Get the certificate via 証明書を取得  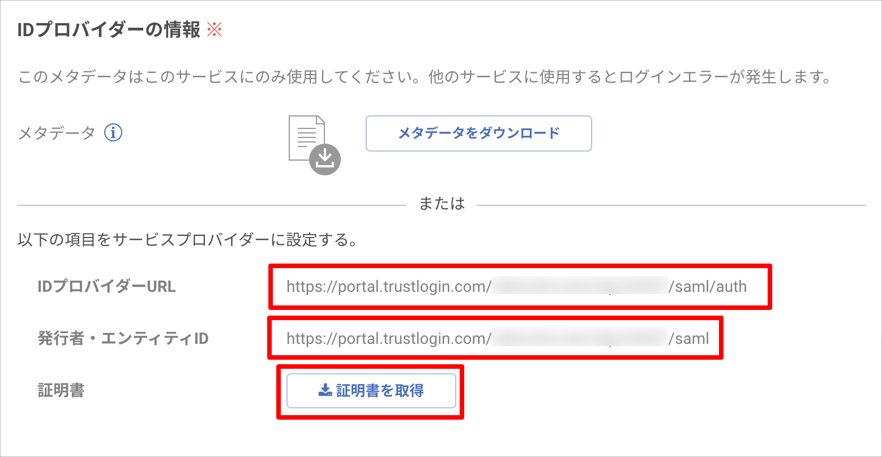tap(371, 391)
